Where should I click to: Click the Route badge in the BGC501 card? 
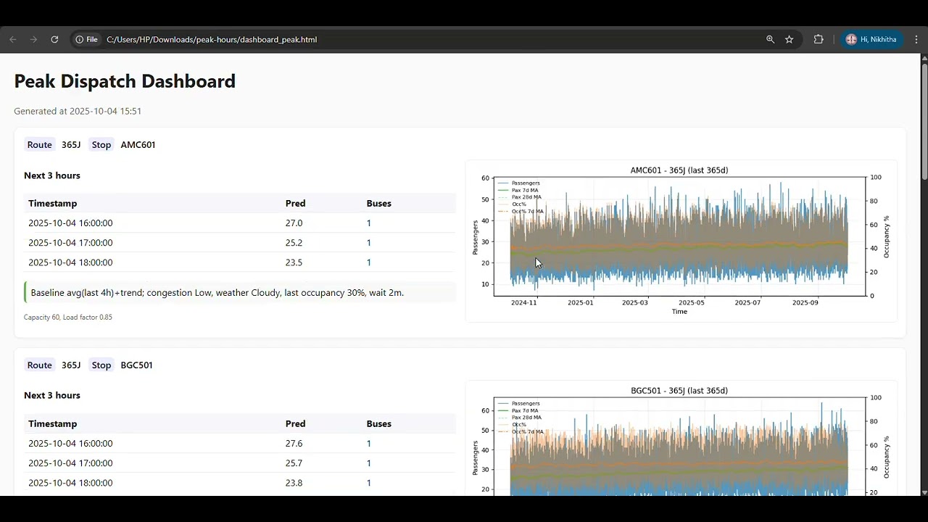click(x=40, y=365)
